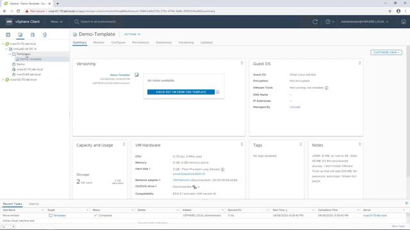Click More Tasks link

(398, 226)
